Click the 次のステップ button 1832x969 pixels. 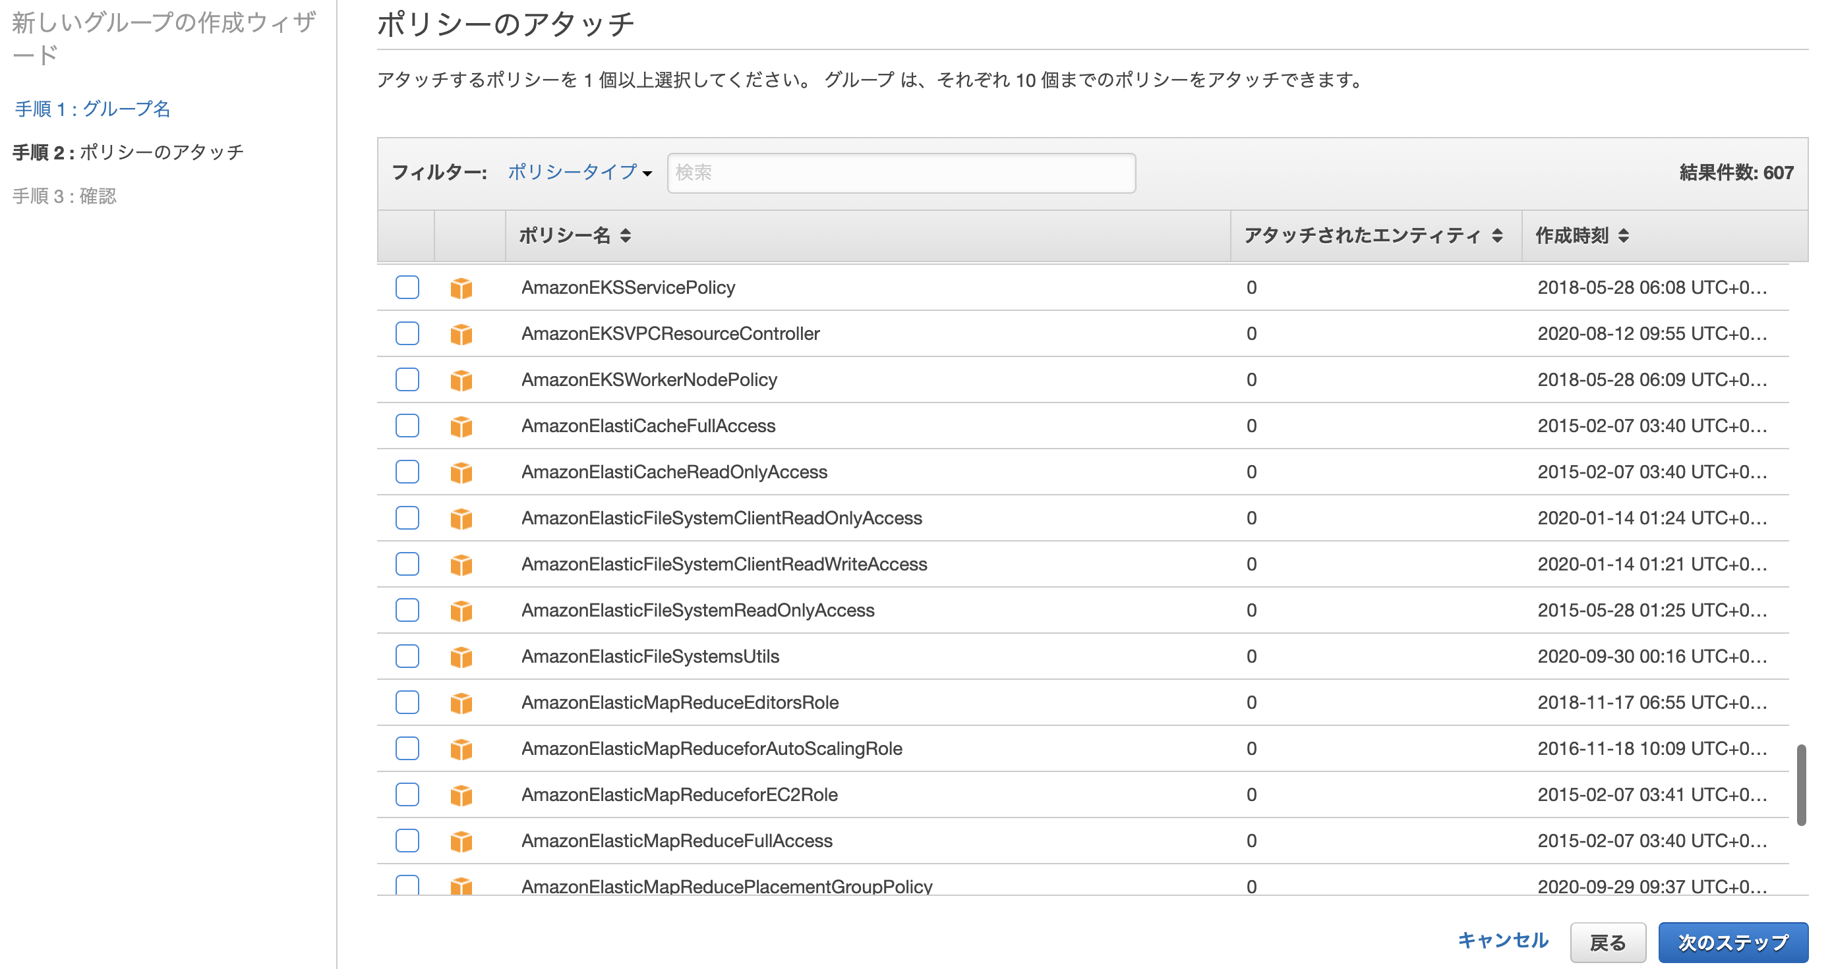point(1732,942)
